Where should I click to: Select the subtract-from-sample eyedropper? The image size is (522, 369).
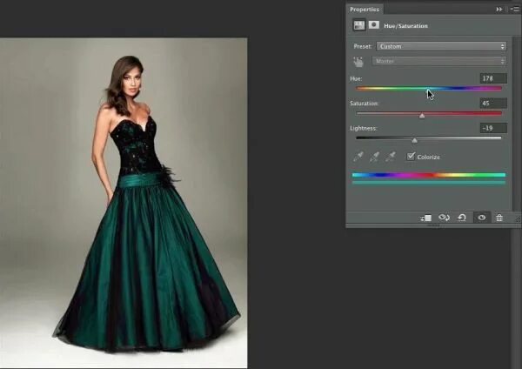tap(390, 156)
